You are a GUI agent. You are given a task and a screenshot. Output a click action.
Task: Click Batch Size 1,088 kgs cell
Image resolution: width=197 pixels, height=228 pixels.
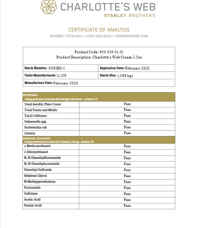point(136,76)
